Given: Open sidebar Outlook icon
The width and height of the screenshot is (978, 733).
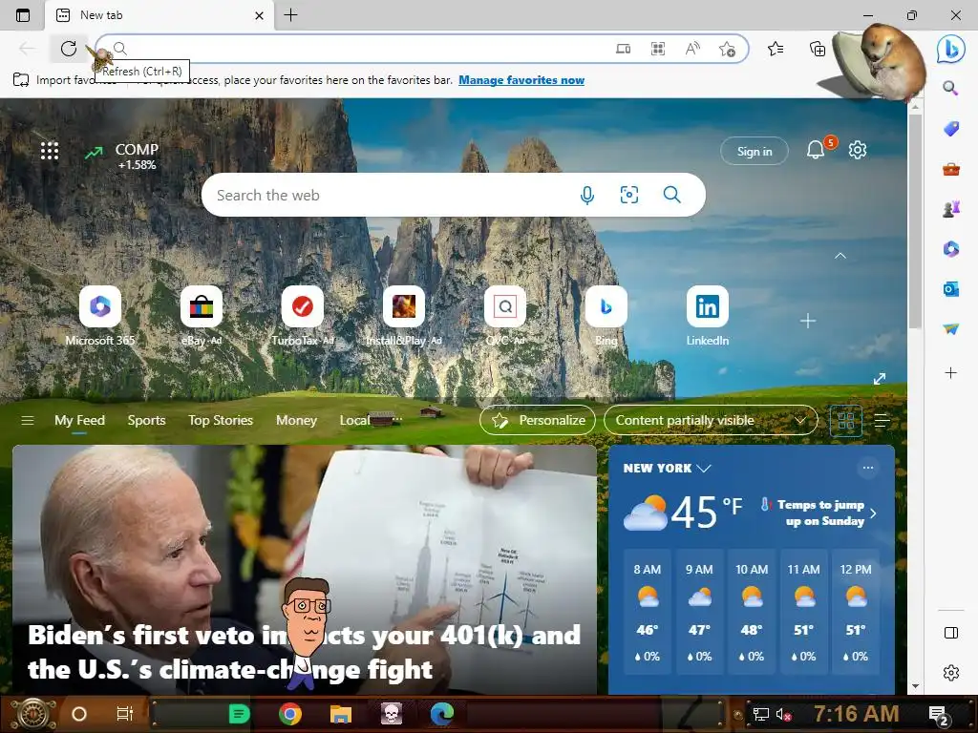Looking at the screenshot, I should click(x=950, y=288).
